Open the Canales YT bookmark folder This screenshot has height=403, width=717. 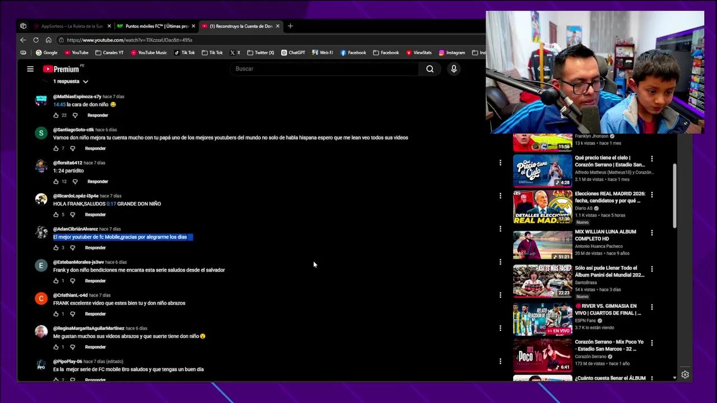tap(109, 53)
